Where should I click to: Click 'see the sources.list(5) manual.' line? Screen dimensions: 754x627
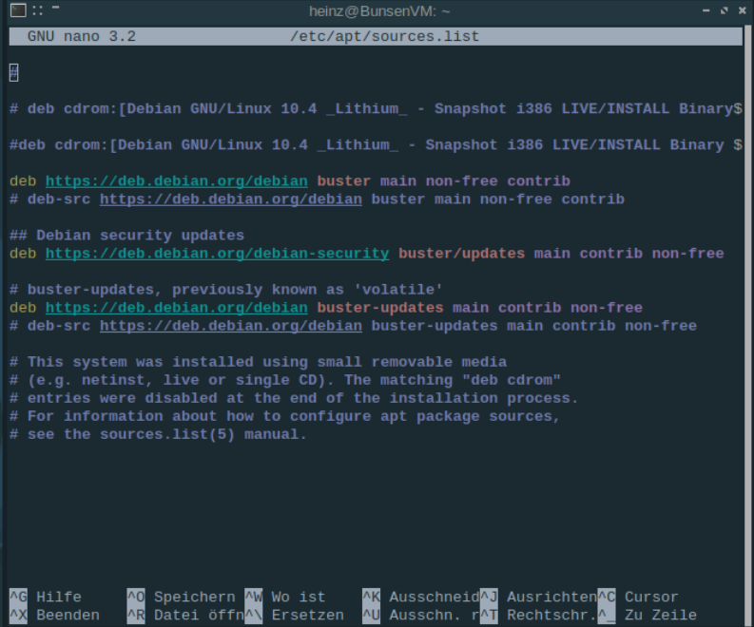click(158, 434)
